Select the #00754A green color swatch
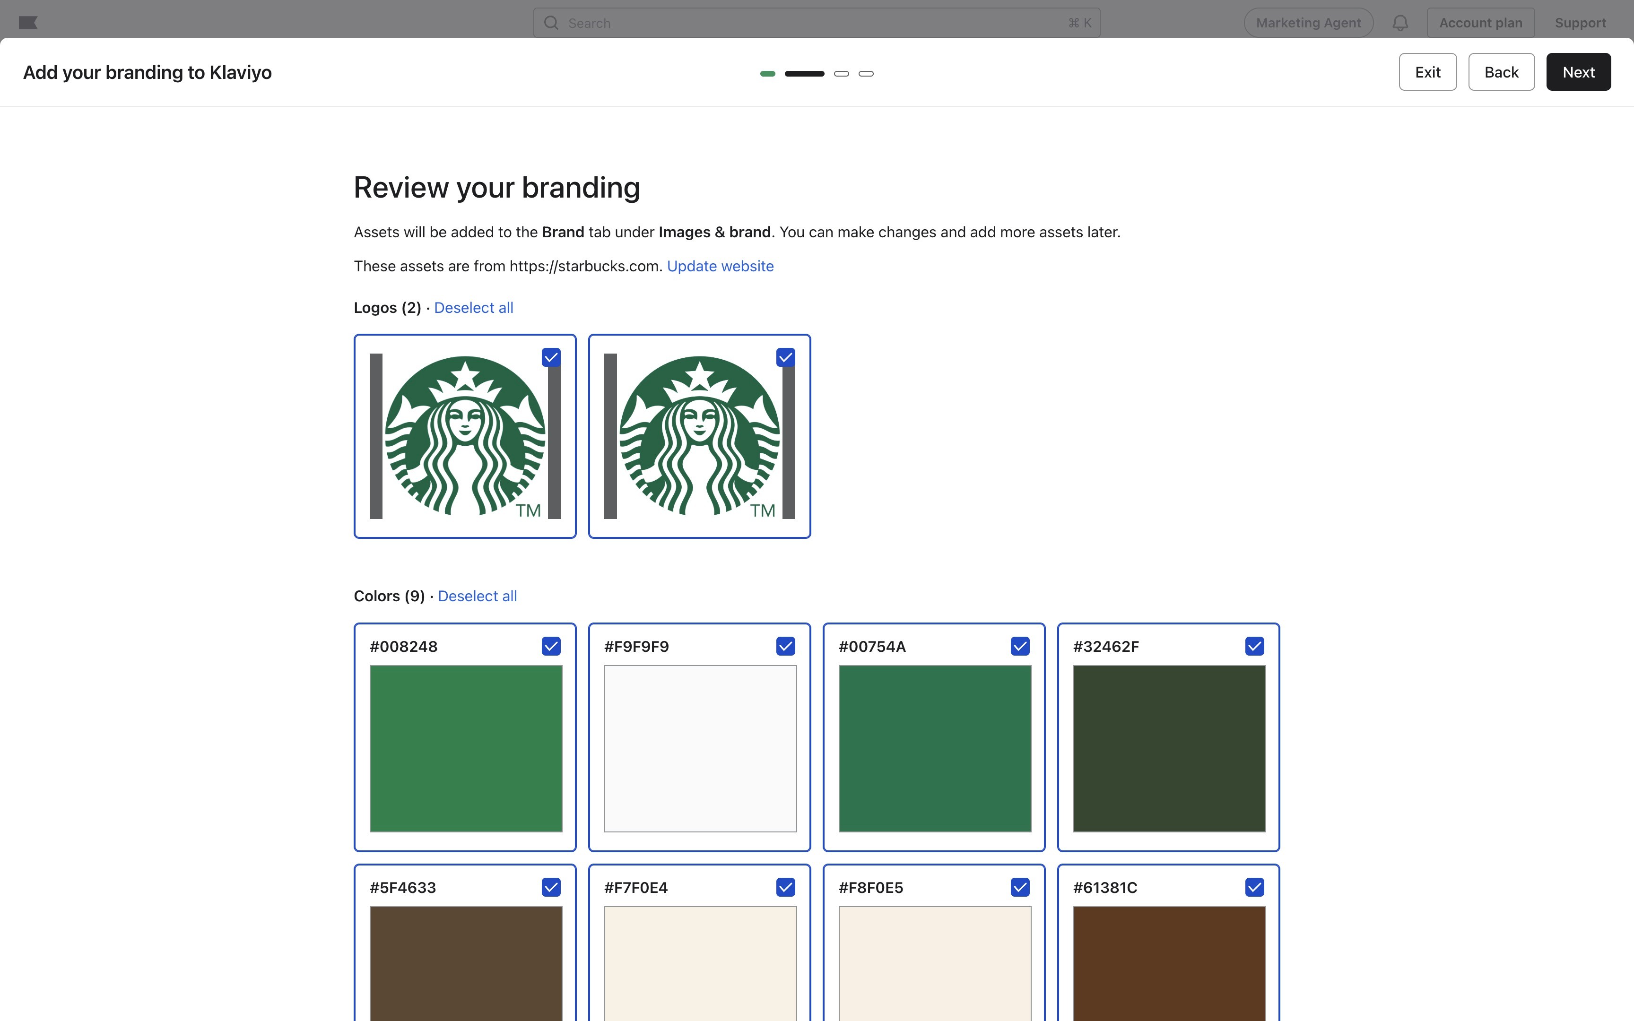This screenshot has width=1634, height=1021. click(x=934, y=748)
